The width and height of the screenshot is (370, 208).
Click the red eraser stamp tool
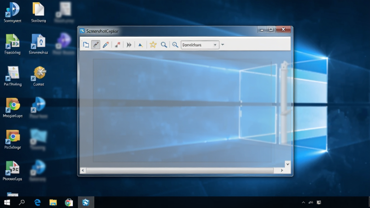117,45
